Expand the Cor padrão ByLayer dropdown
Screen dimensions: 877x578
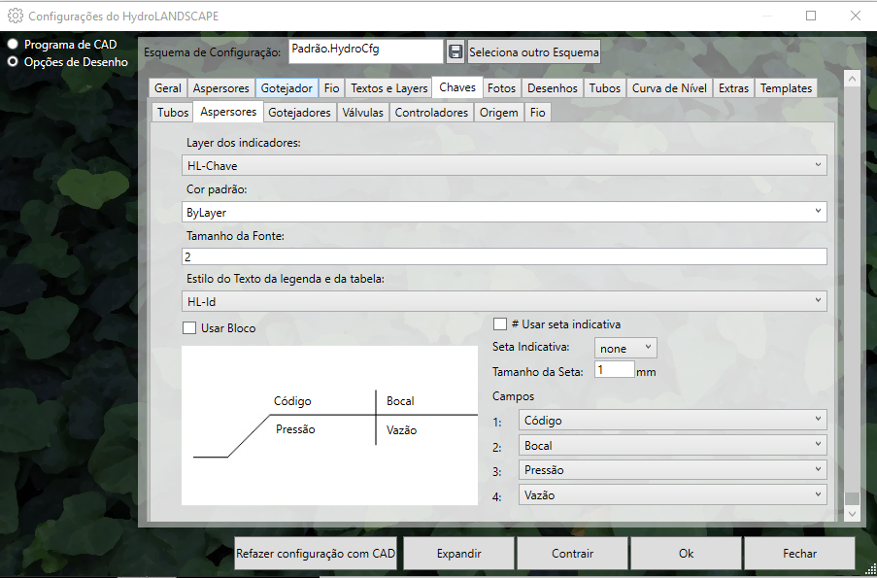[x=504, y=211]
